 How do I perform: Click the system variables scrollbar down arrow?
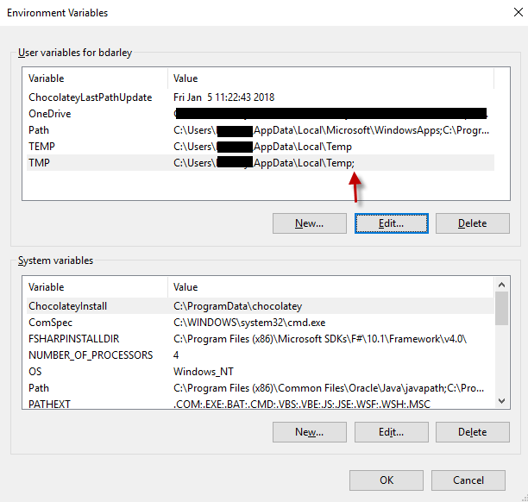[501, 402]
